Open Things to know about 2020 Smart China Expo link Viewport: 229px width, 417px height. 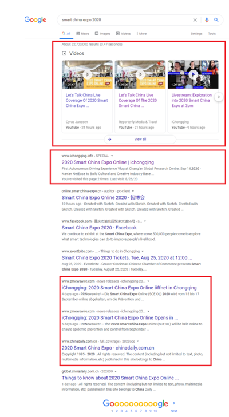(x=120, y=378)
